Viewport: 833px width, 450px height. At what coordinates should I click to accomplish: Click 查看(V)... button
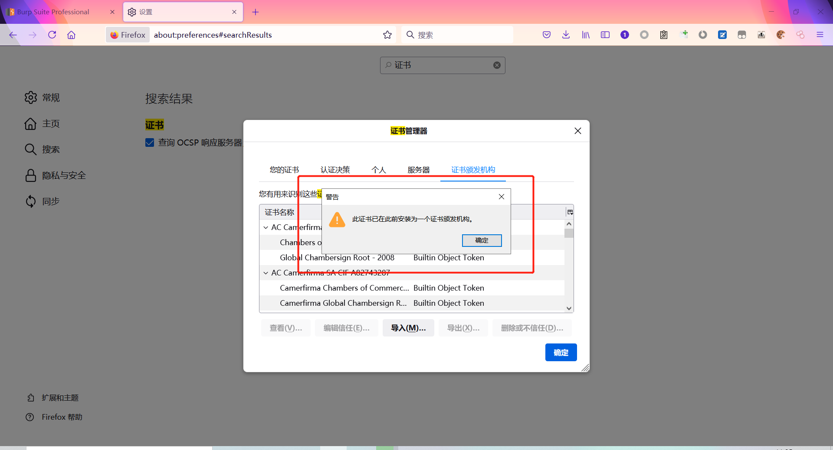[285, 328]
